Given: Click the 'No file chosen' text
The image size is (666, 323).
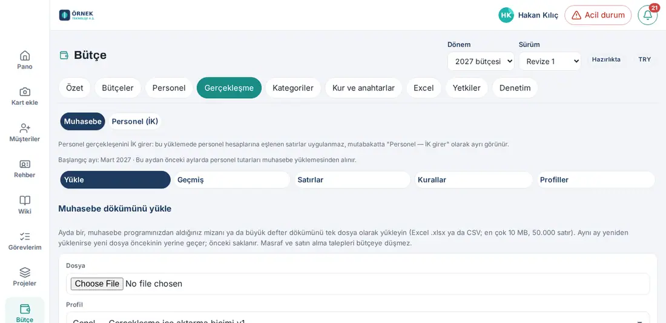Looking at the screenshot, I should pos(154,284).
